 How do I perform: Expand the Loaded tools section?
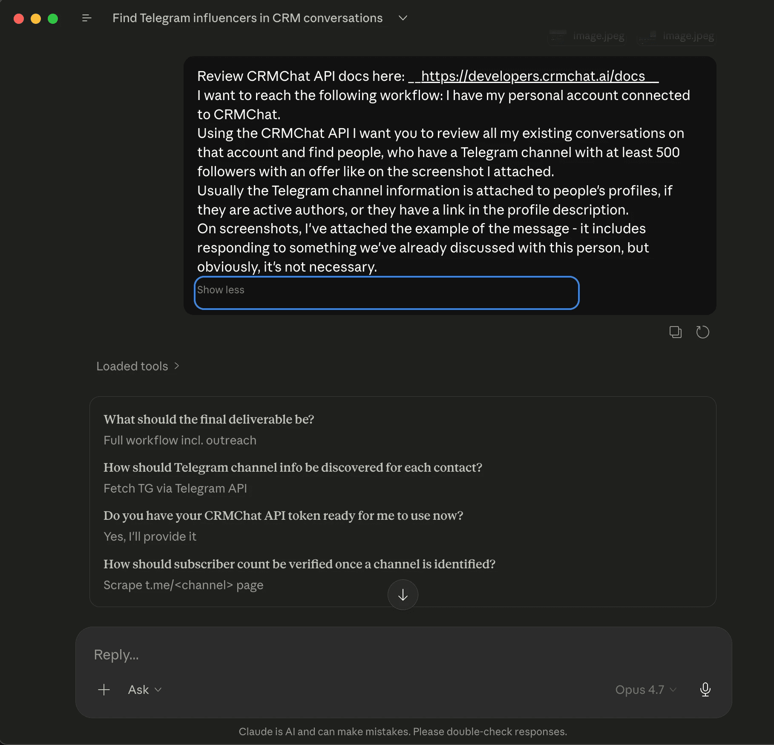(x=138, y=366)
